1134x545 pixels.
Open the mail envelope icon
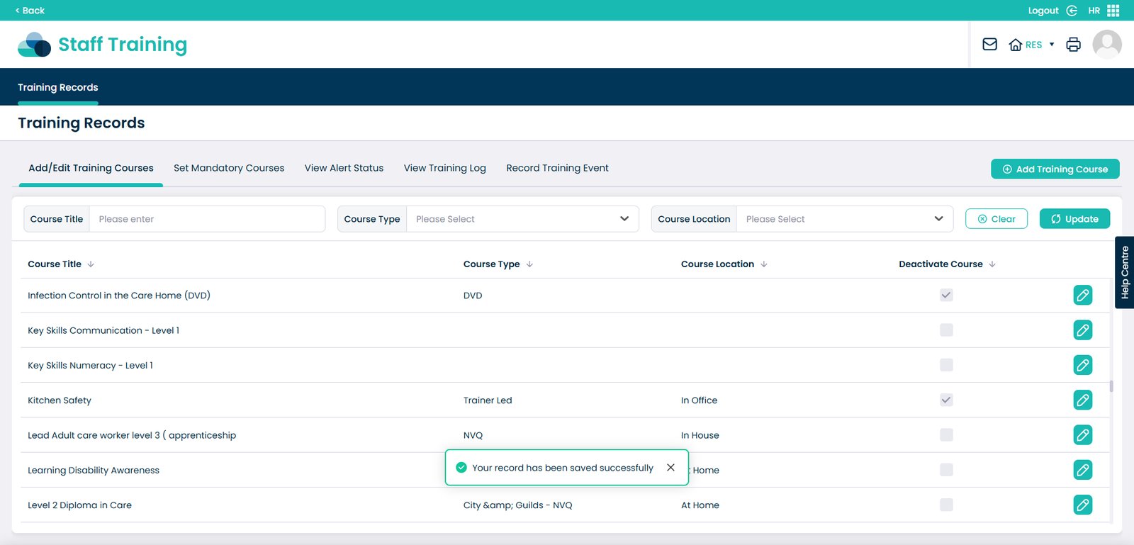click(989, 45)
